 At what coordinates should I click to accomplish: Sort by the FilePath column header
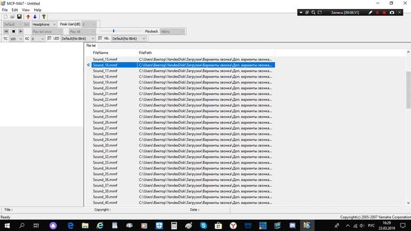[206, 53]
